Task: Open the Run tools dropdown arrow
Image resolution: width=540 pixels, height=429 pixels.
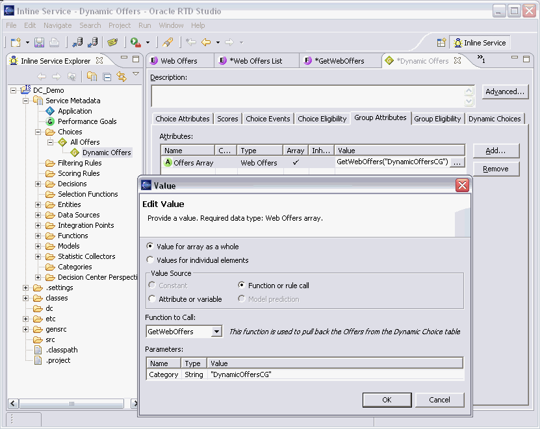Action: click(x=148, y=43)
